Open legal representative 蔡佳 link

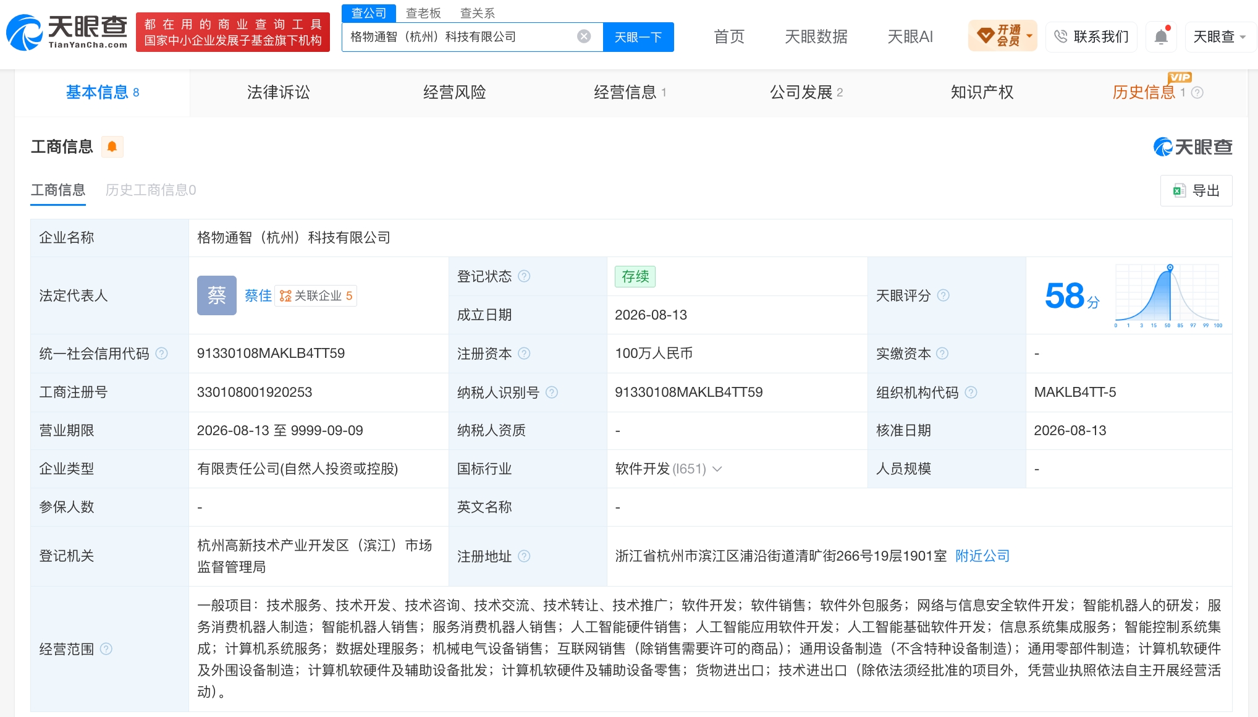pos(258,295)
